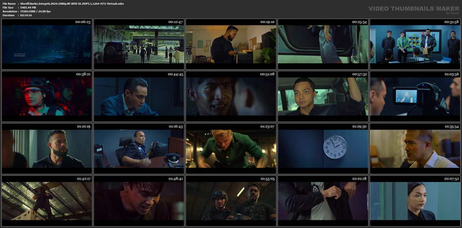Click the thumbnail marked 01:35:54
462x228 pixels.
(415, 149)
